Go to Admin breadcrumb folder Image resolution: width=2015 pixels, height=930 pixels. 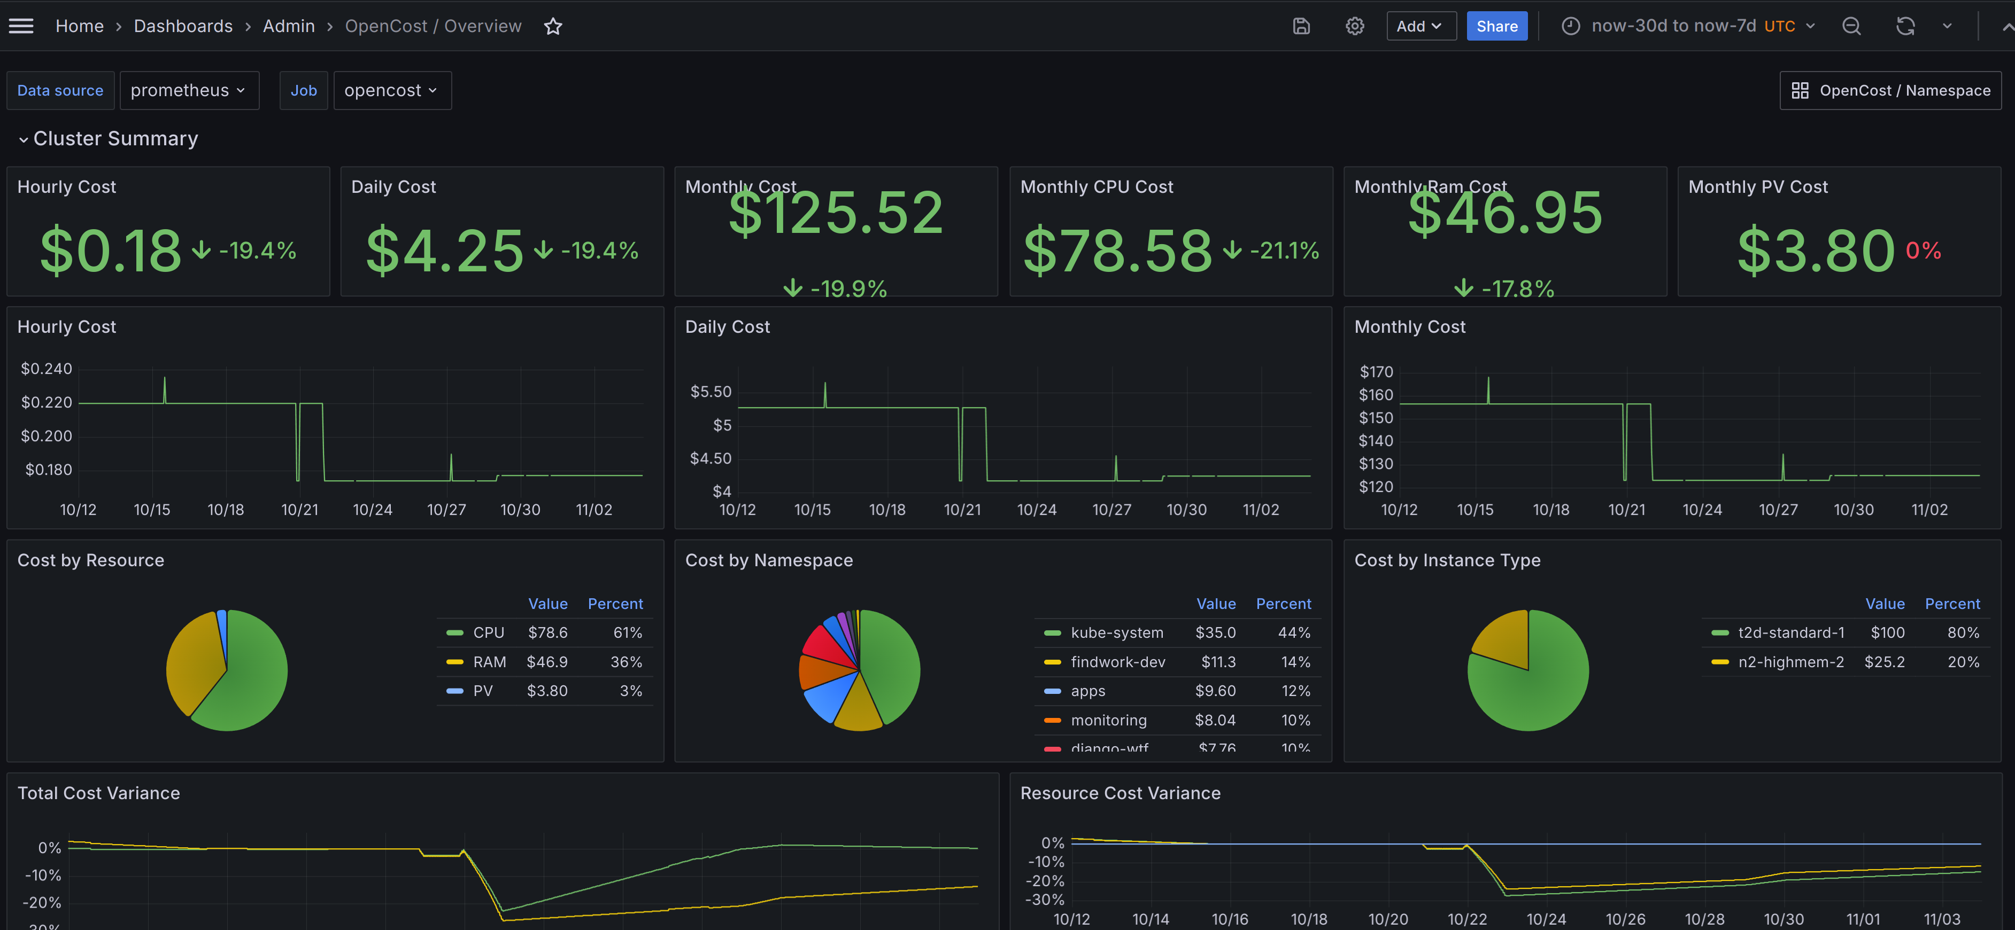288,27
